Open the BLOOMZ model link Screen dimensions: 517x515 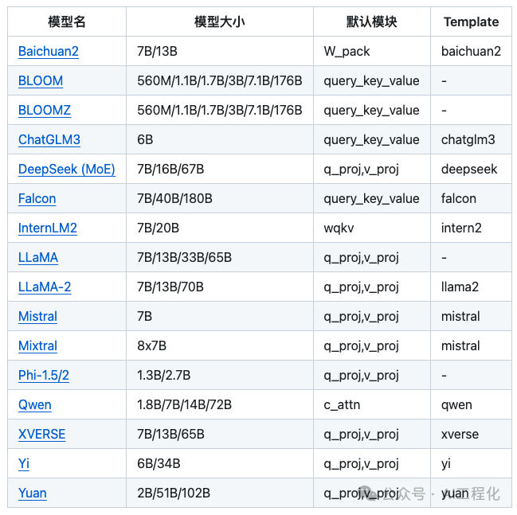click(x=45, y=110)
